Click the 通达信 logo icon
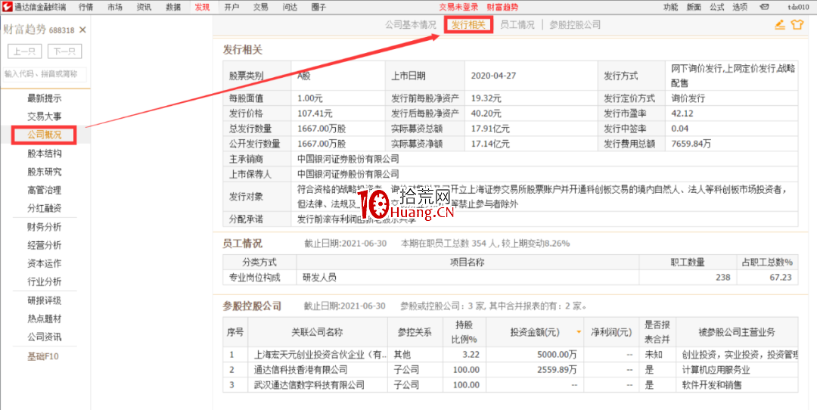817x410 pixels. point(8,7)
